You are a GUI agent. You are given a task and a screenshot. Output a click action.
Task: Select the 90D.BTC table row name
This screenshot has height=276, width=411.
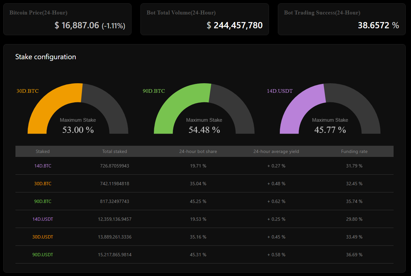tap(43, 202)
